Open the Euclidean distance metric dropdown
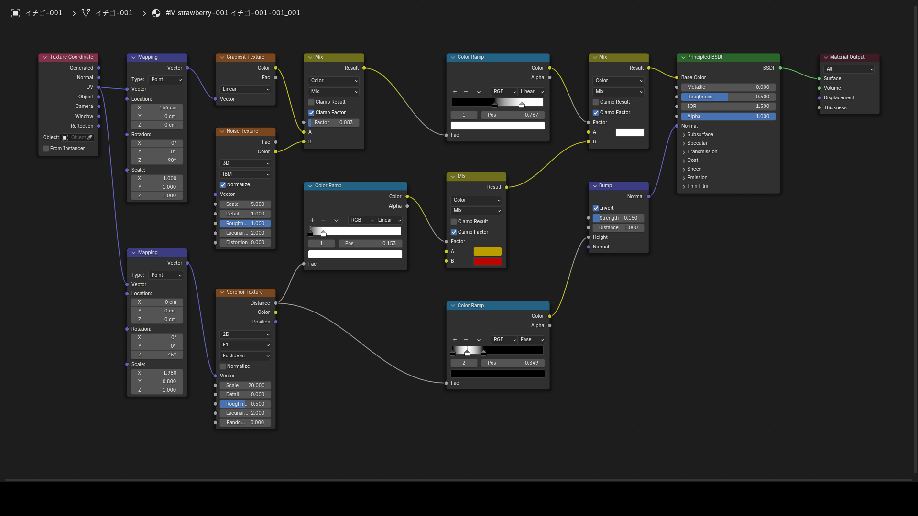 (x=246, y=356)
